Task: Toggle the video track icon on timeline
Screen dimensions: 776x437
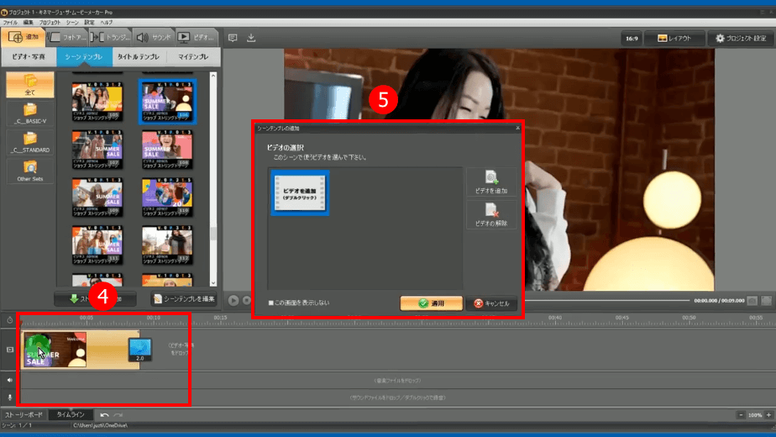Action: click(x=10, y=350)
